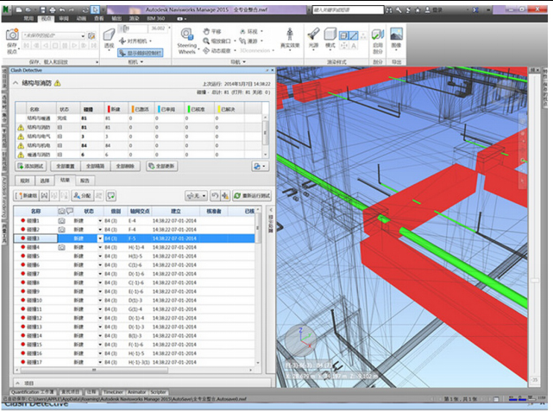Open the render Mode (模式) cube tool
This screenshot has width=553, height=413.
click(x=330, y=35)
